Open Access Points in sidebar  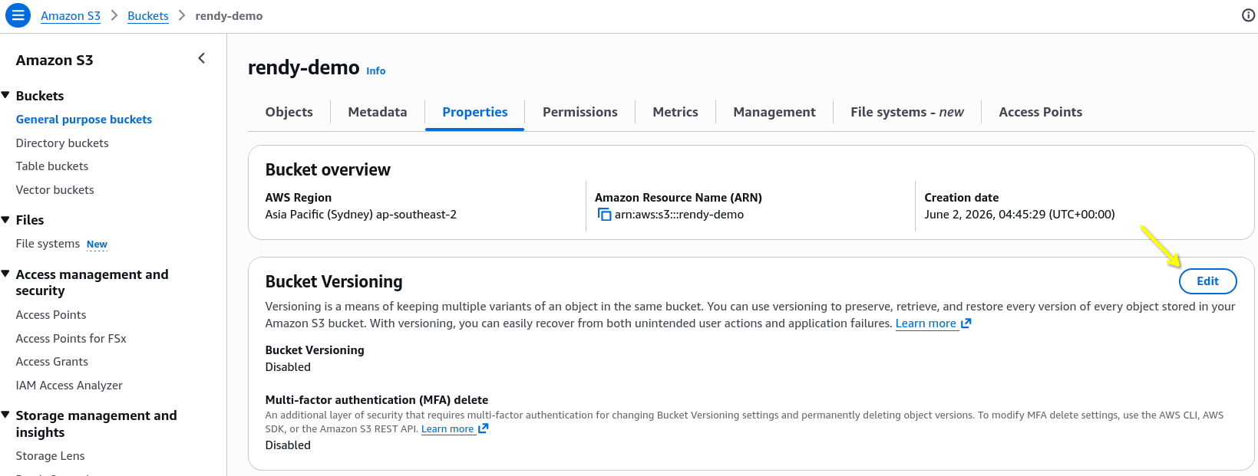click(51, 315)
